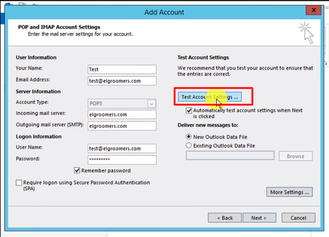The height and width of the screenshot is (237, 329).
Task: Open the More Settings dialog
Action: coord(289,192)
